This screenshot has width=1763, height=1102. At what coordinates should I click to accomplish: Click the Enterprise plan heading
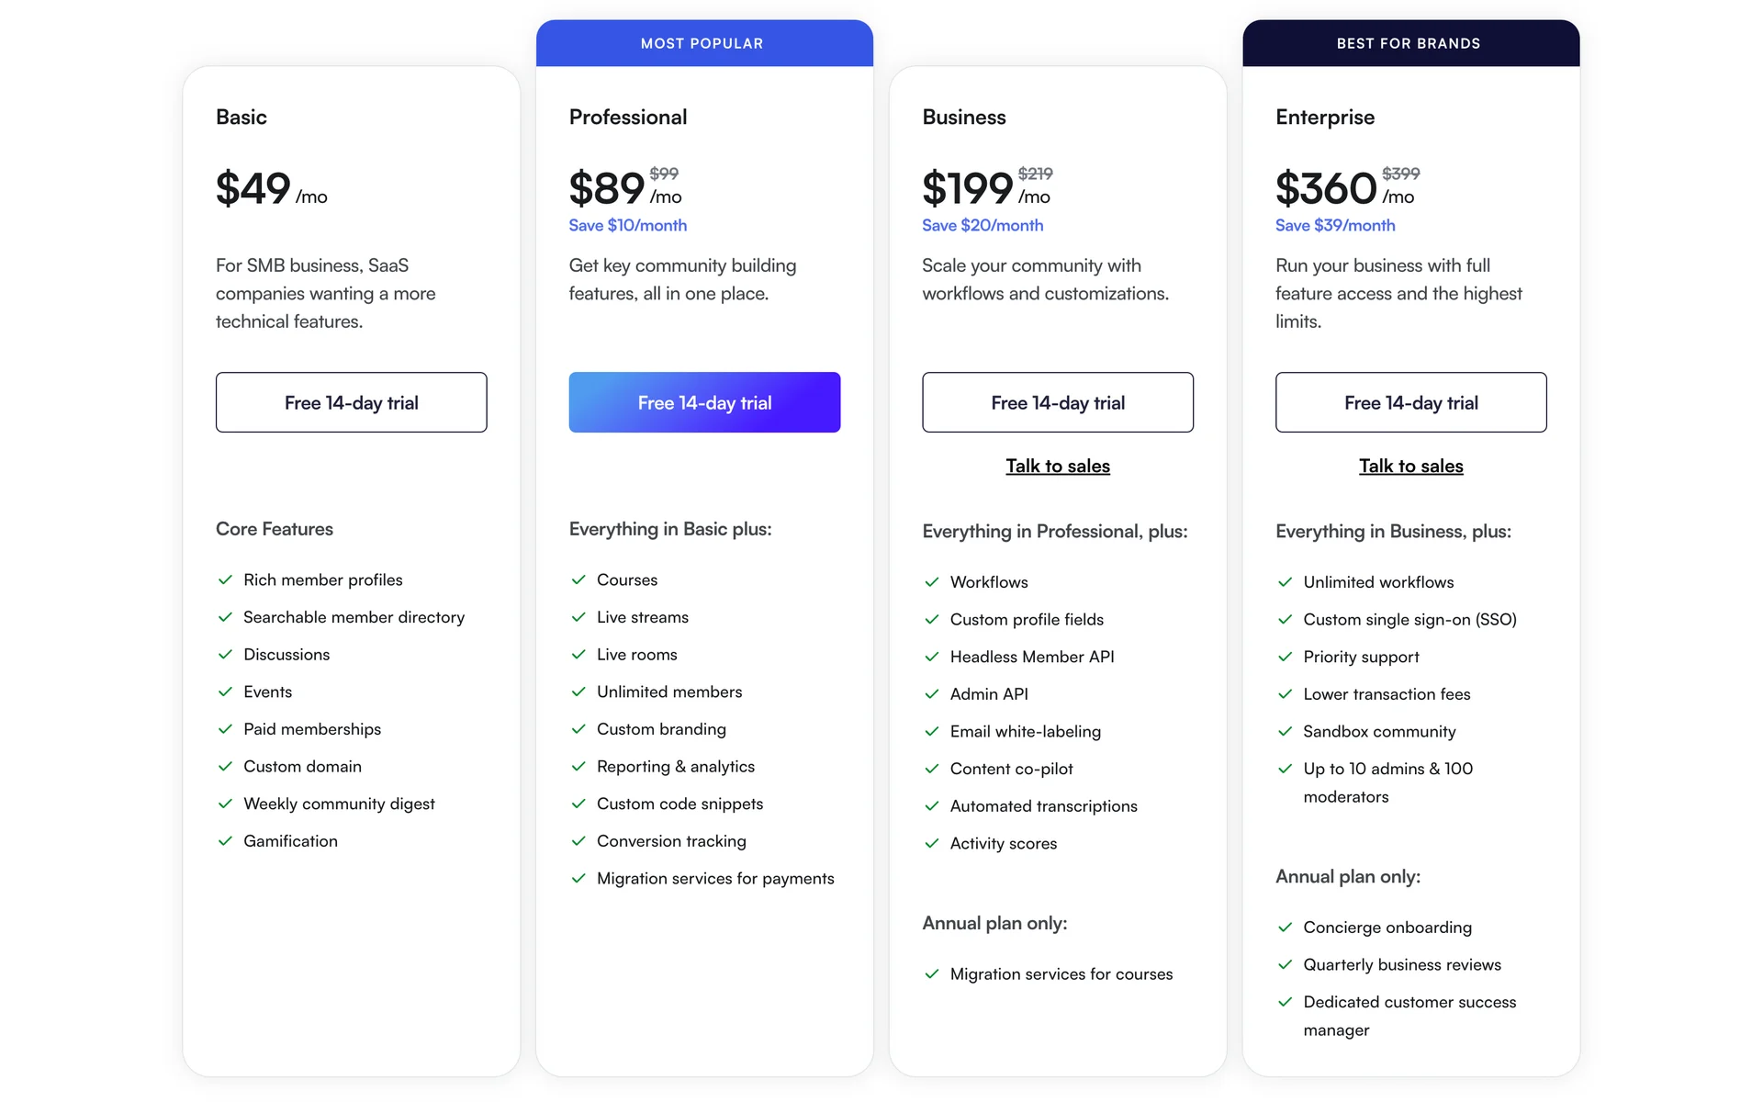coord(1325,118)
